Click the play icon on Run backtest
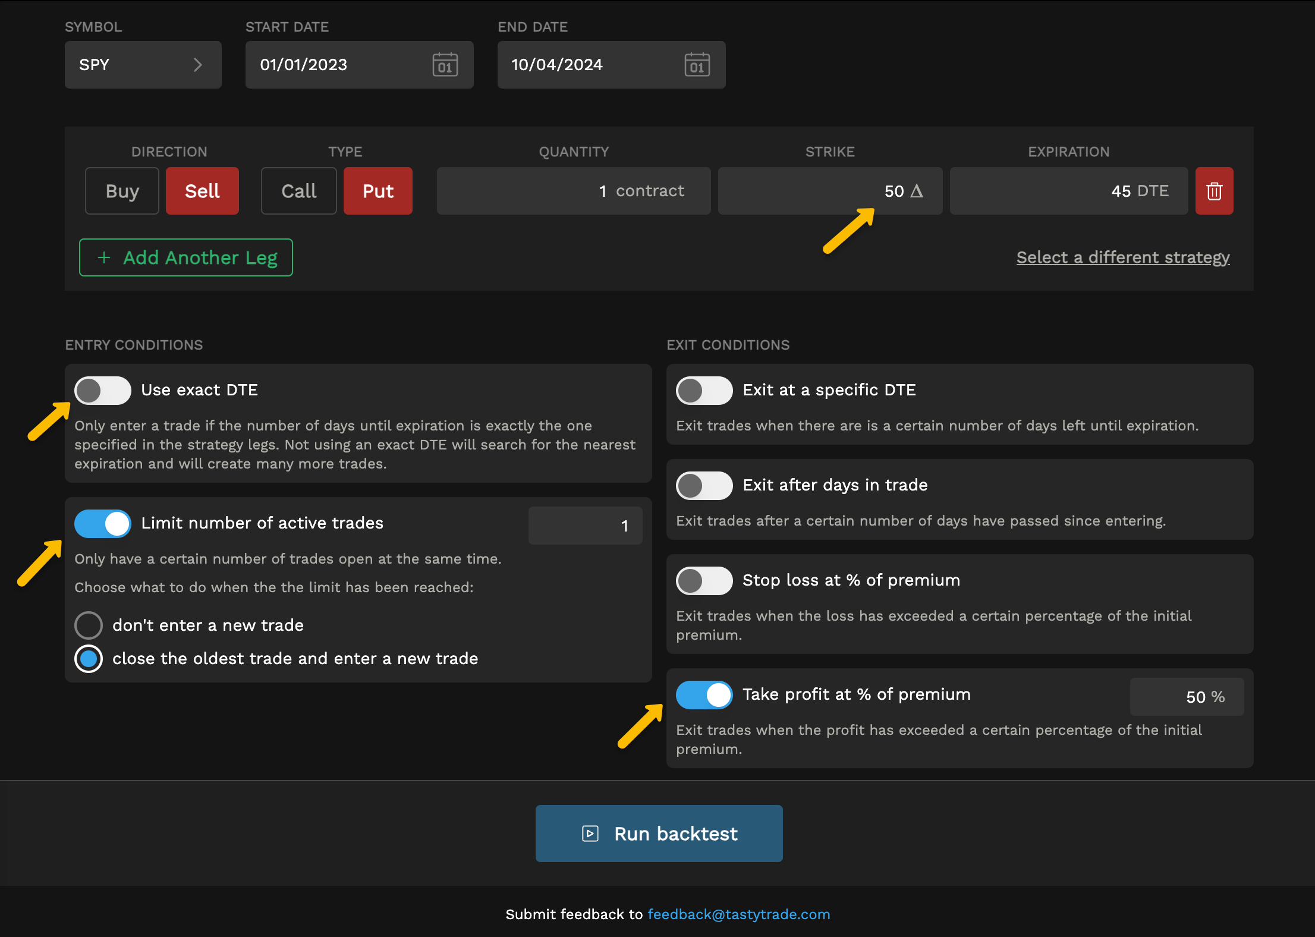This screenshot has height=937, width=1315. (x=590, y=834)
